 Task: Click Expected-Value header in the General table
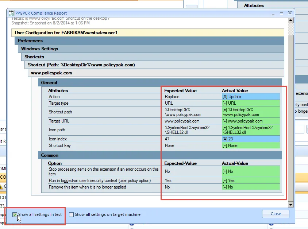click(x=181, y=91)
